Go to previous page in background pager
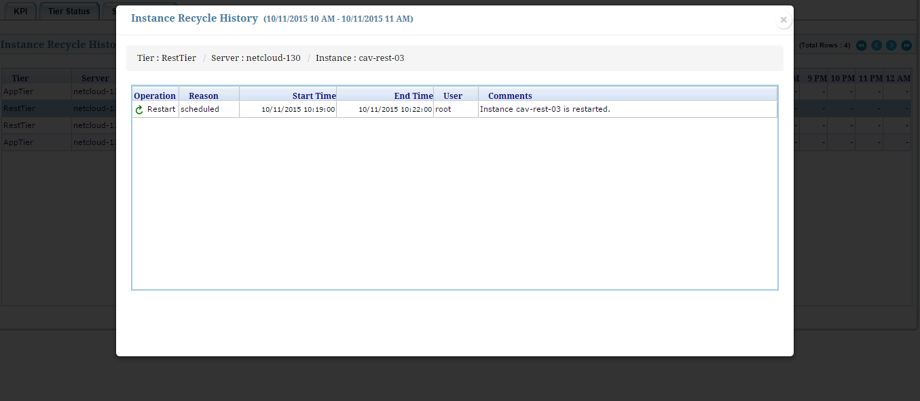This screenshot has height=401, width=920. coord(877,45)
